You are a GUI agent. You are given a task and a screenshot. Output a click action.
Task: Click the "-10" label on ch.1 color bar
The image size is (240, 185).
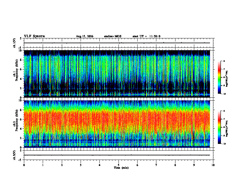click(224, 94)
